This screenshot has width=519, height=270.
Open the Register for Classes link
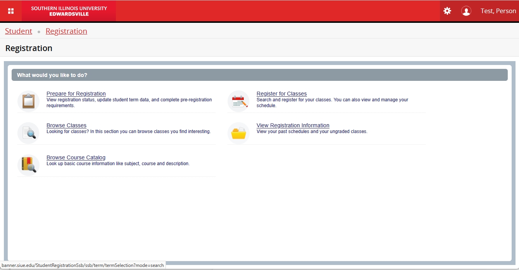coord(281,94)
